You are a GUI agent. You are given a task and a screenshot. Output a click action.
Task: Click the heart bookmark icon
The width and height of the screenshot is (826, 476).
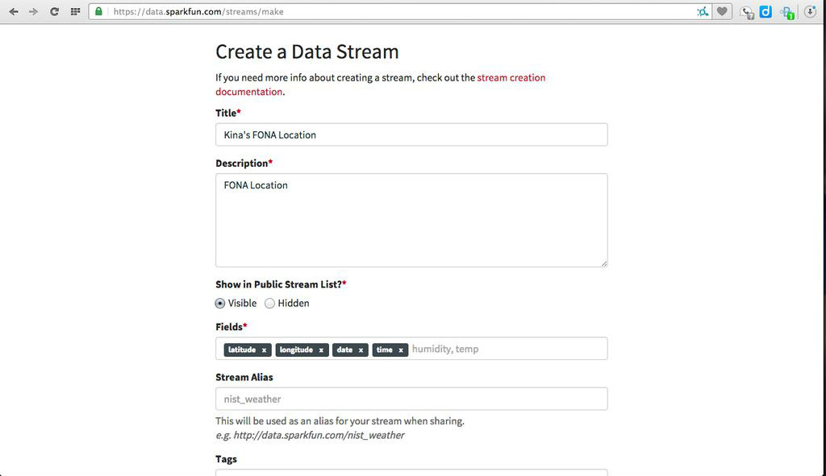(x=723, y=12)
